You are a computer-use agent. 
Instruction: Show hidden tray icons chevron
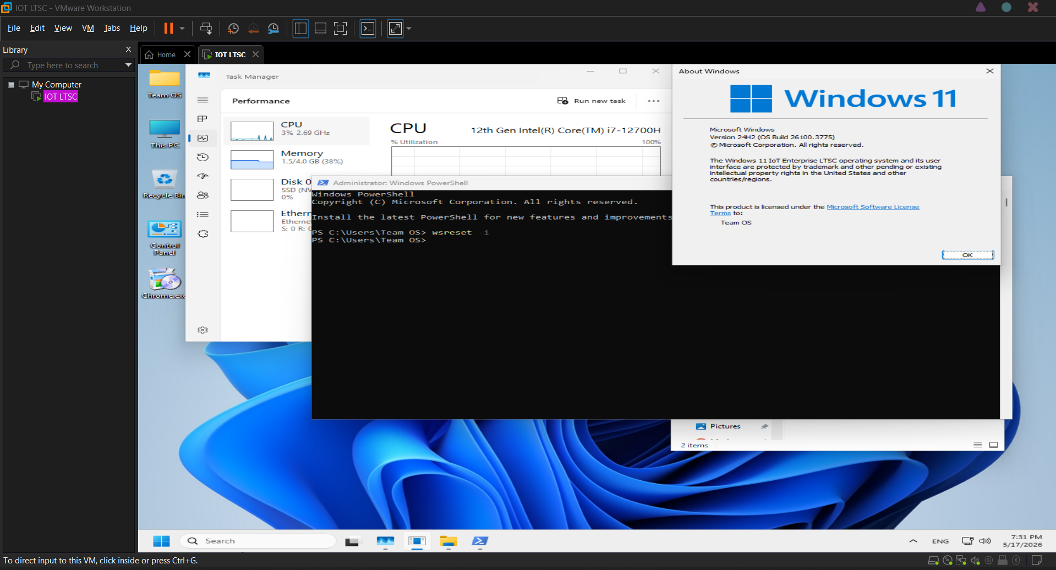913,541
